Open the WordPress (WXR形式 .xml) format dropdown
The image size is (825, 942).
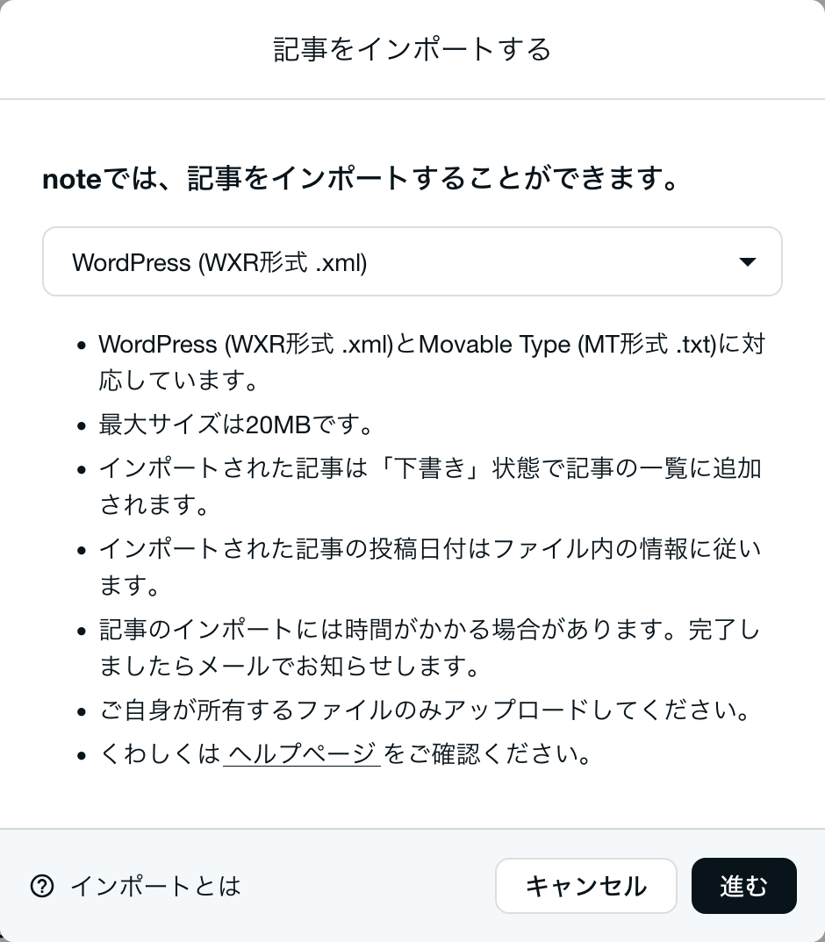[412, 261]
